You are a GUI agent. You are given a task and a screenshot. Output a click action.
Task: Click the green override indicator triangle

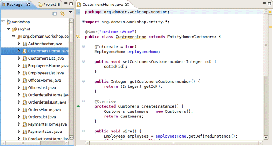(x=78, y=106)
